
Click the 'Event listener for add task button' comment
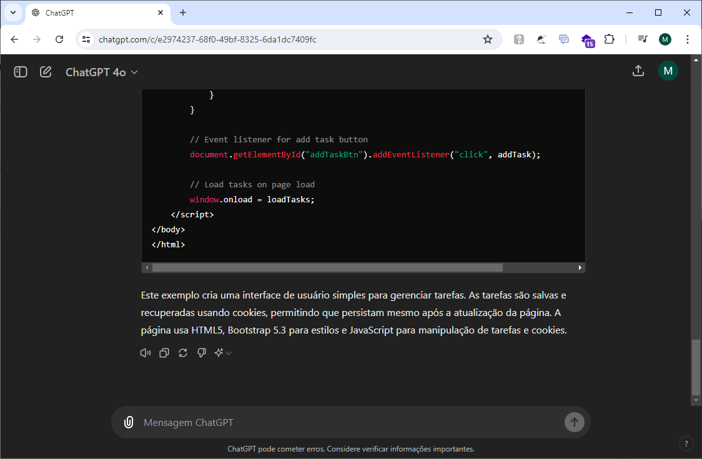[279, 140]
